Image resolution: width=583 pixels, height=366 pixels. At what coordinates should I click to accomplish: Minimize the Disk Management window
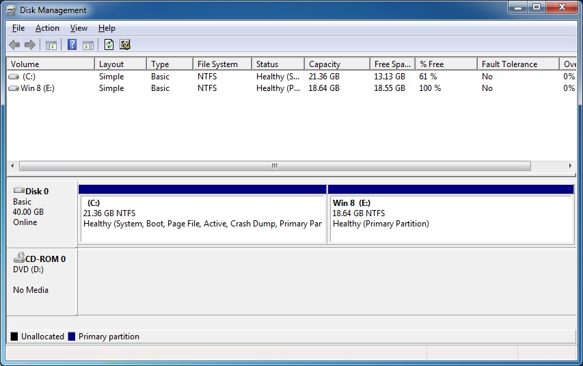pyautogui.click(x=518, y=7)
